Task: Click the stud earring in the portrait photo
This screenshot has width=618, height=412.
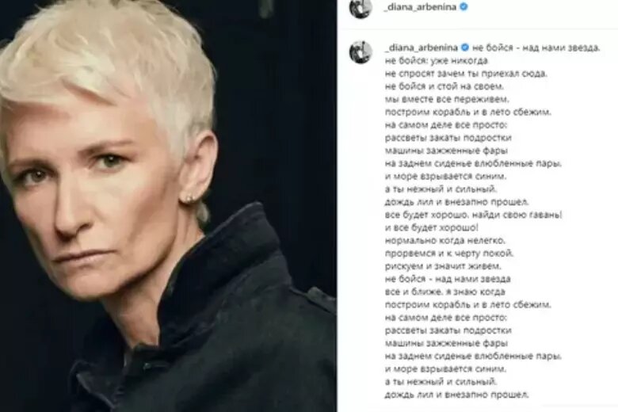Action: [189, 196]
